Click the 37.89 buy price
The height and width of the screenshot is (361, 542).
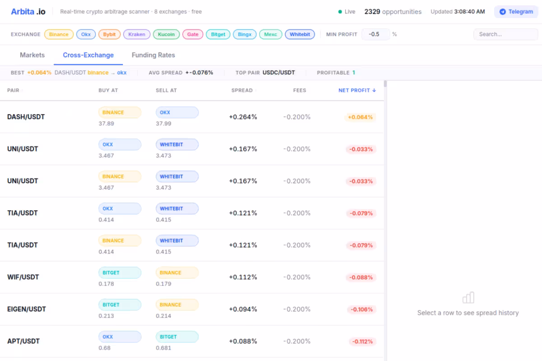106,124
